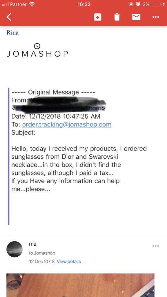Viewport: 167px width, 297px height.
Task: Open order.tracking@jomashop.com email link
Action: (x=67, y=124)
